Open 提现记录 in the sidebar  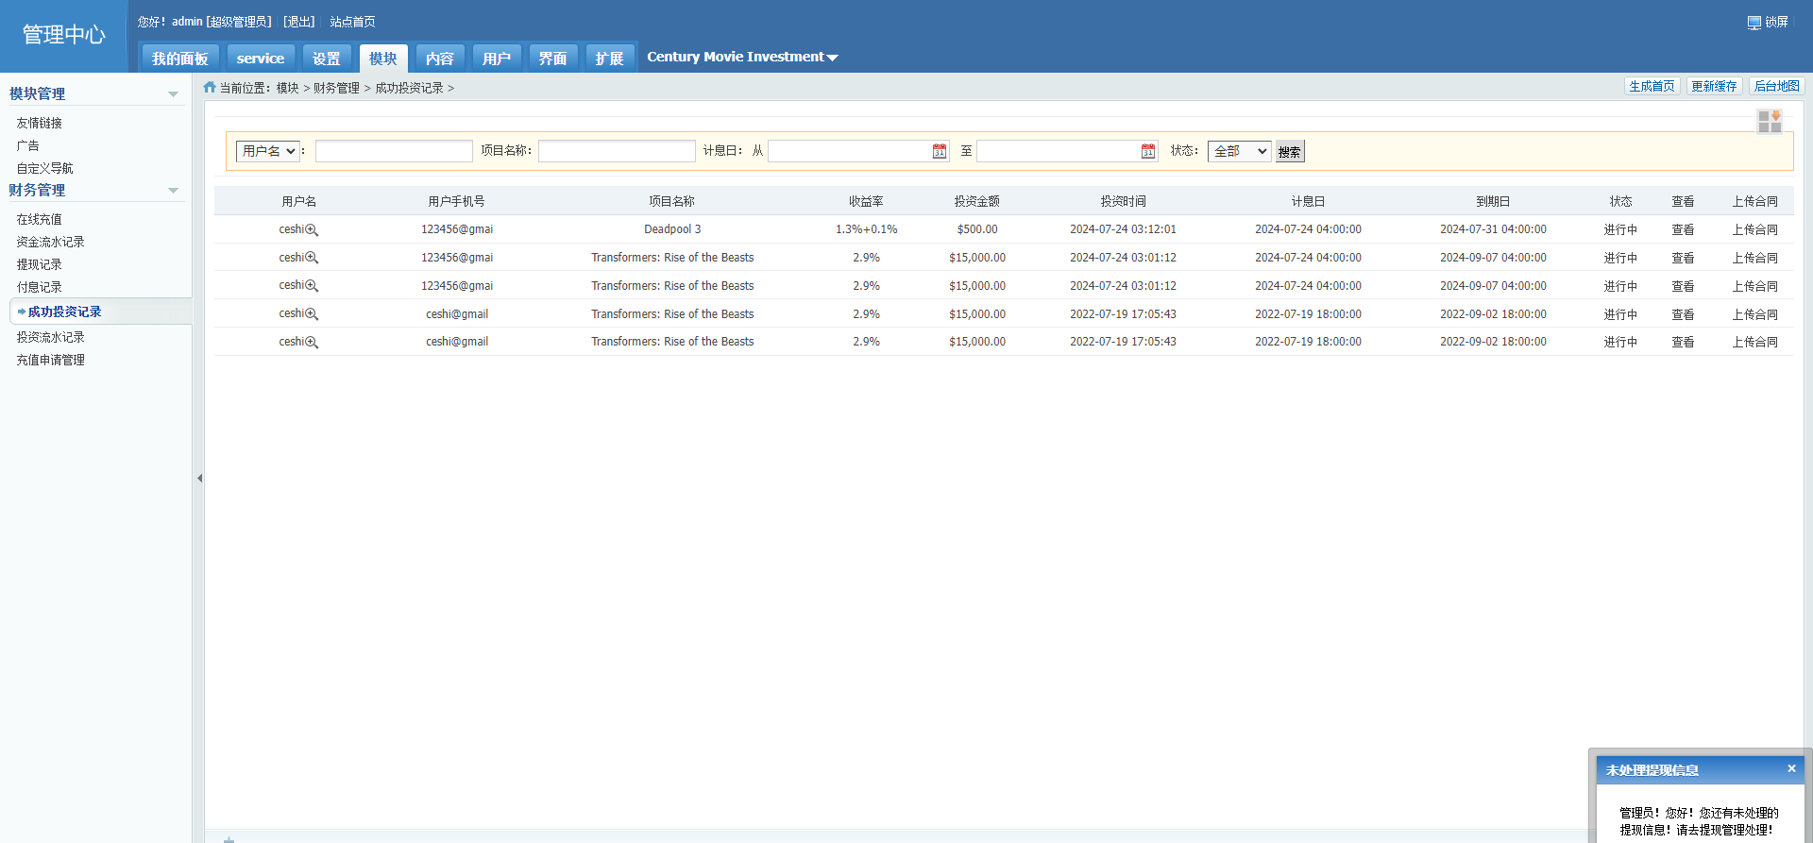(39, 264)
